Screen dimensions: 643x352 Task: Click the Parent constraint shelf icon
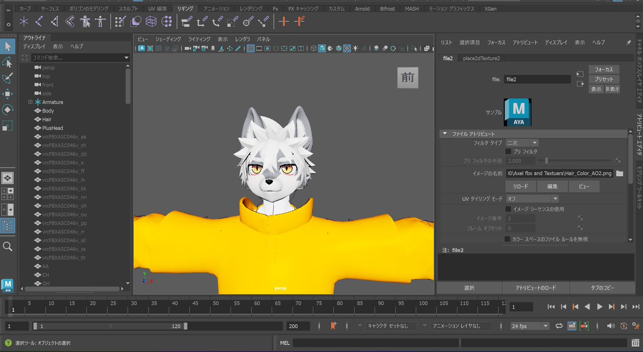pyautogui.click(x=187, y=22)
